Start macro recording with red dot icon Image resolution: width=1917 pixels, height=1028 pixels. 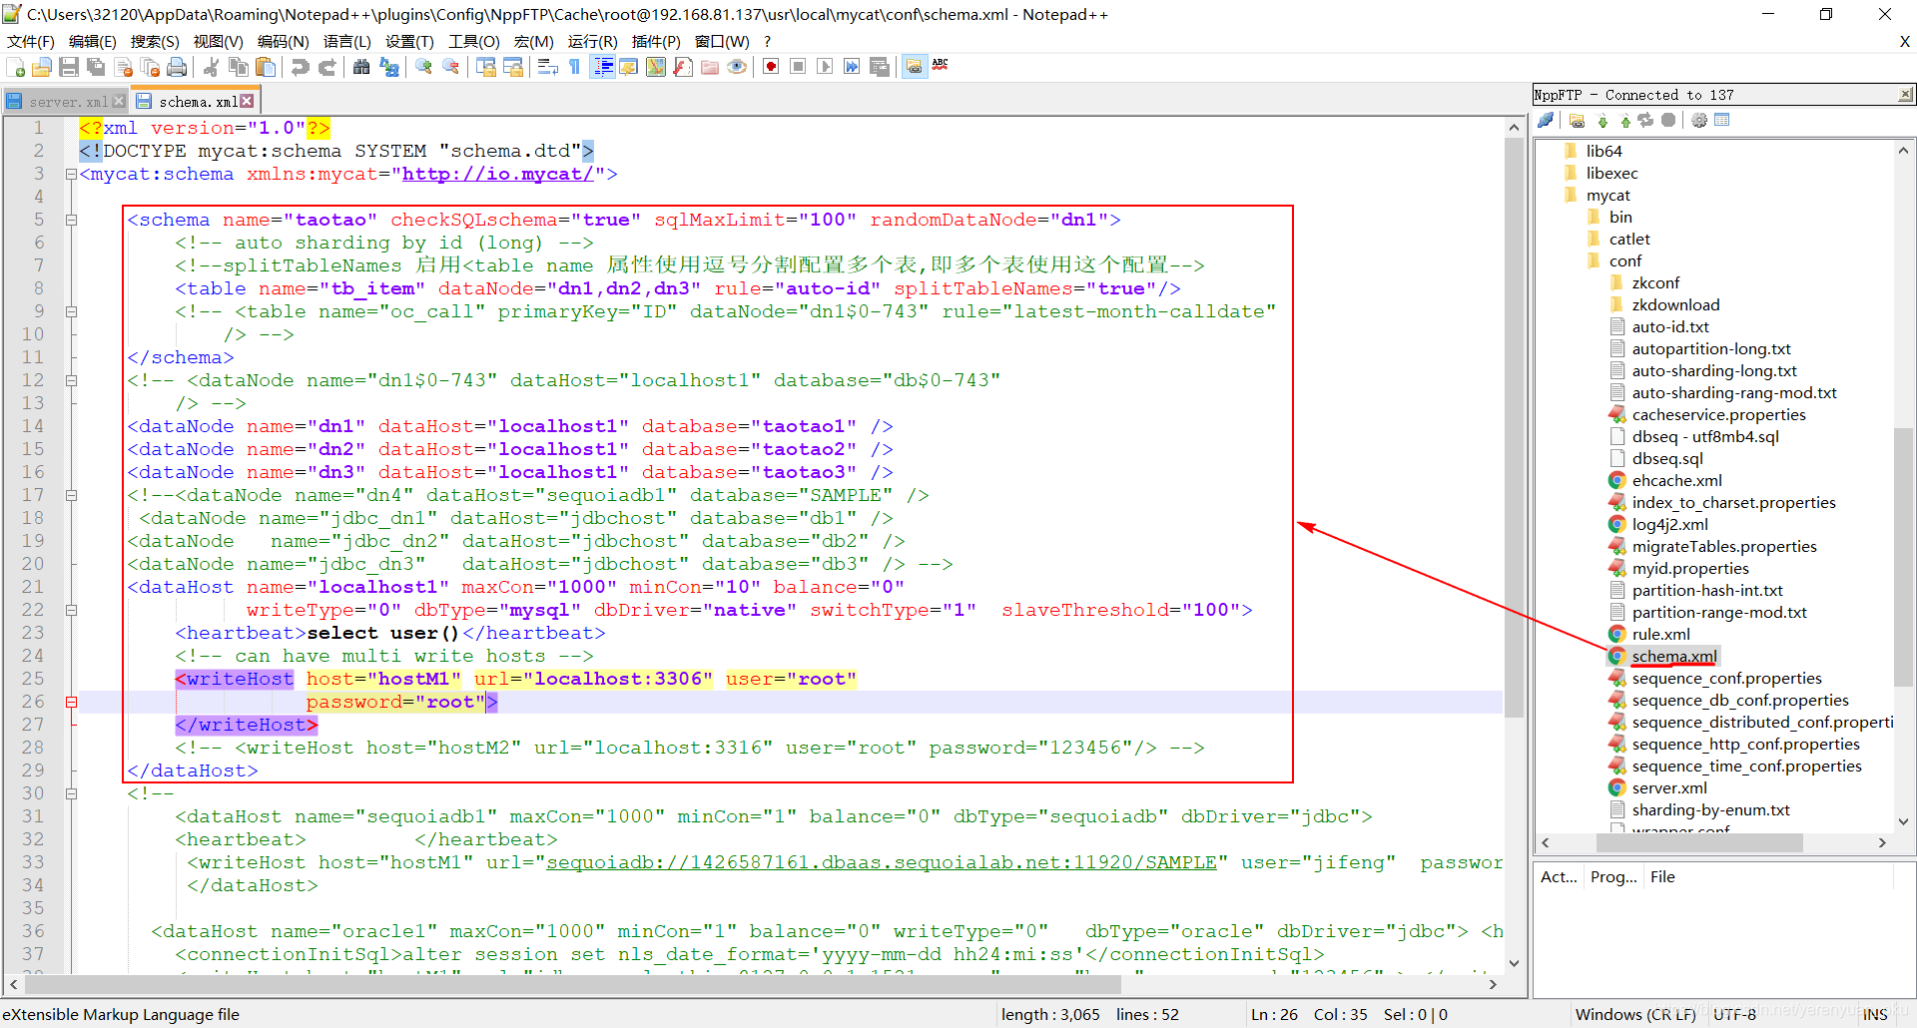(771, 67)
